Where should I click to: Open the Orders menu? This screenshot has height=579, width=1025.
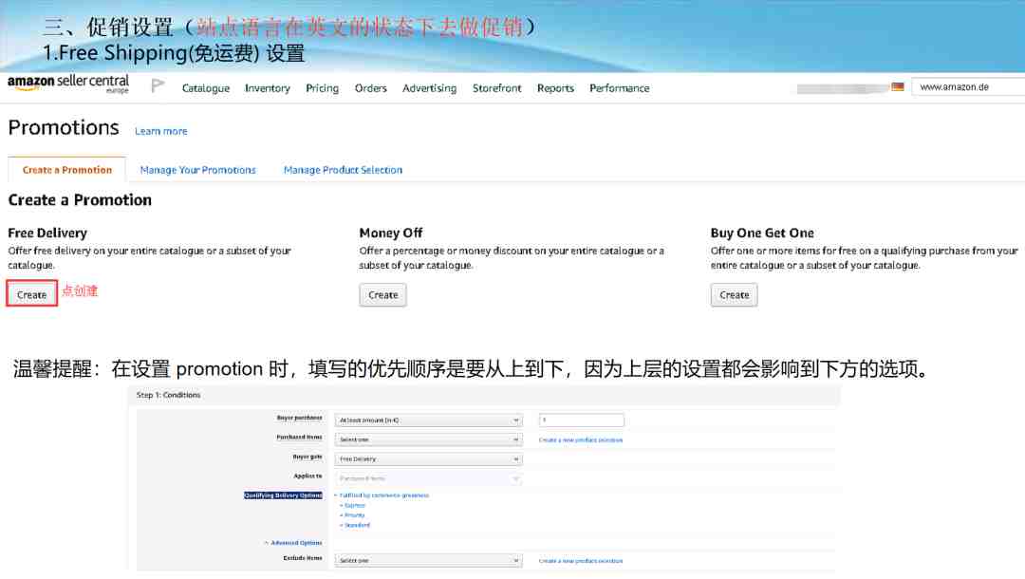click(371, 88)
